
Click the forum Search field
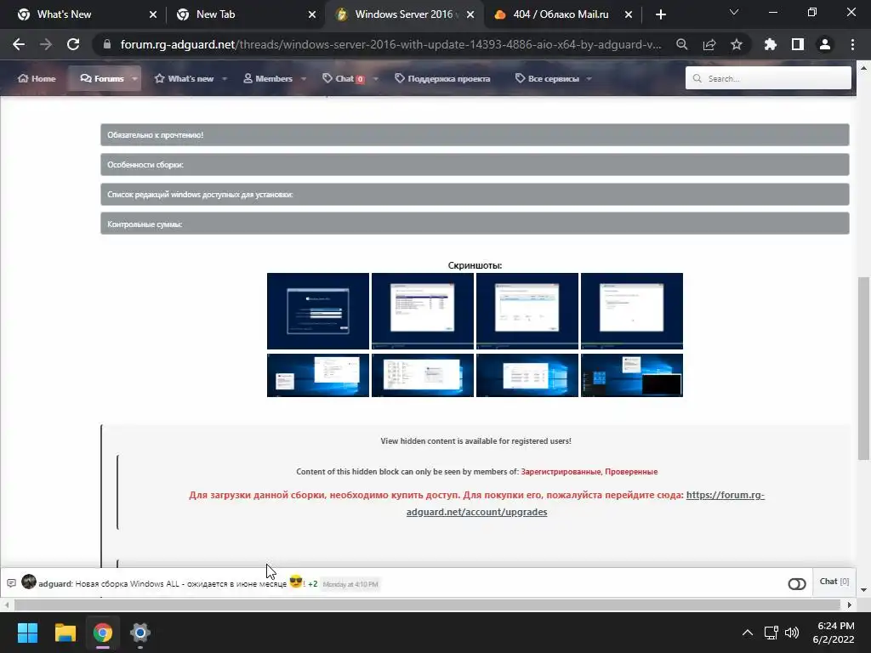click(768, 78)
